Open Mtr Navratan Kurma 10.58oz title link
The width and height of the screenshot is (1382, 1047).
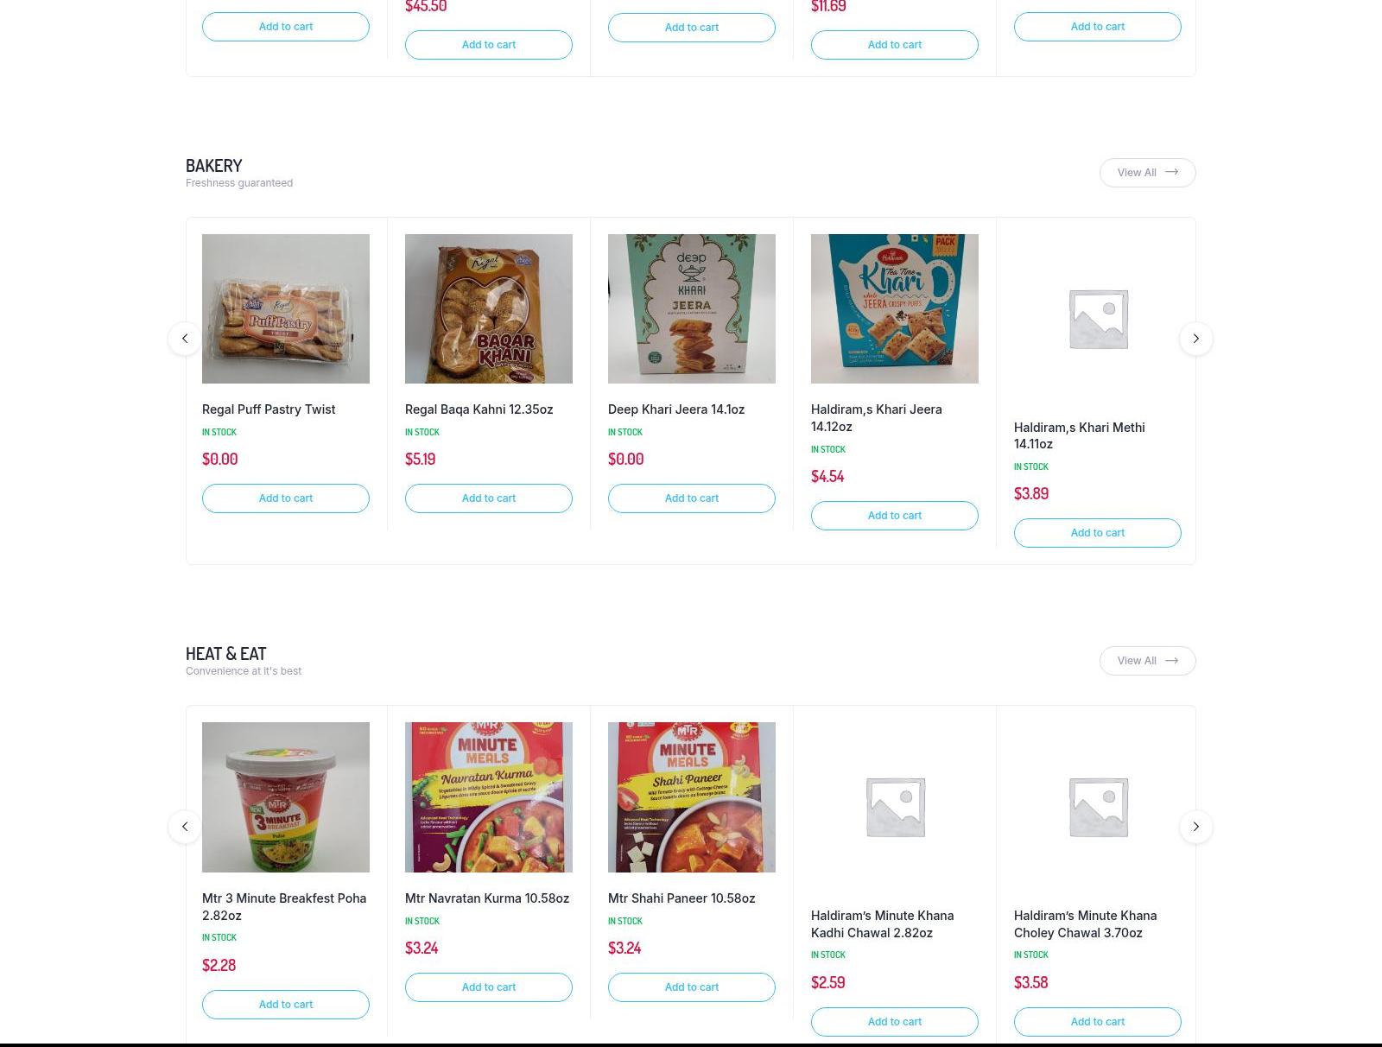pyautogui.click(x=487, y=898)
